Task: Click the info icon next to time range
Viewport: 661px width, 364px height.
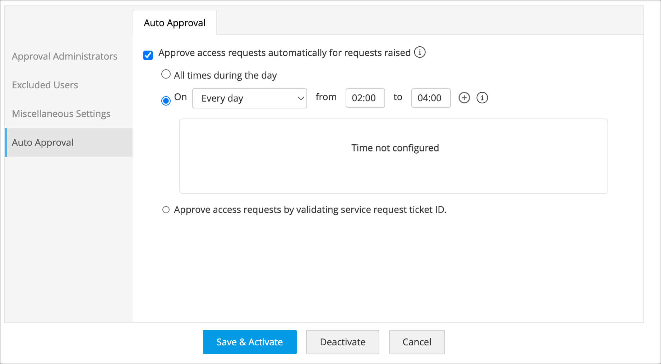Action: click(x=482, y=98)
